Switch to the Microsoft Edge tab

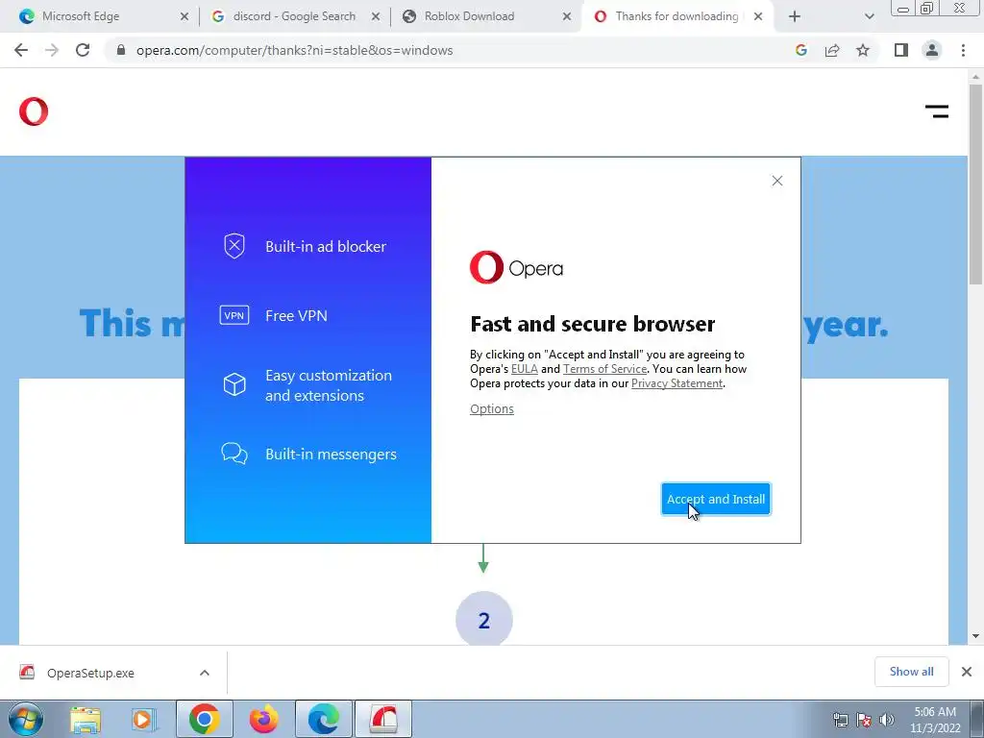pos(104,16)
